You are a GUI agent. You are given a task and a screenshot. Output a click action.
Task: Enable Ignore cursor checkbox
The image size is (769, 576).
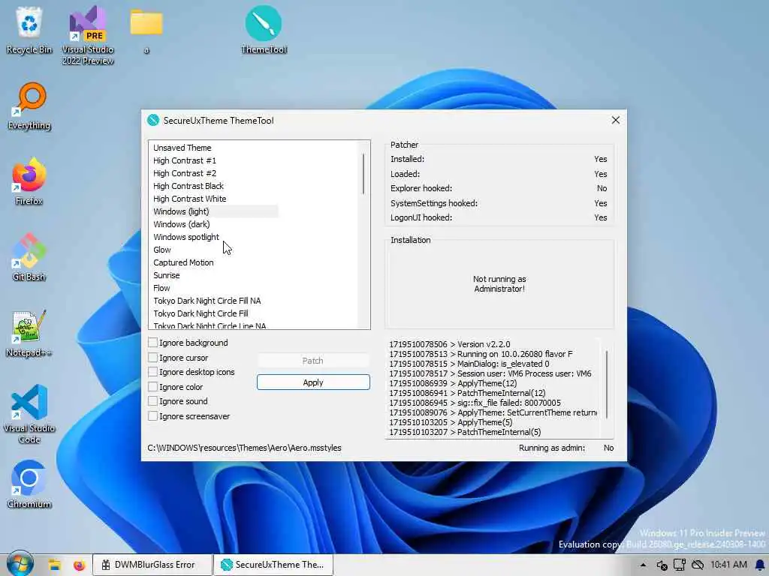point(152,358)
